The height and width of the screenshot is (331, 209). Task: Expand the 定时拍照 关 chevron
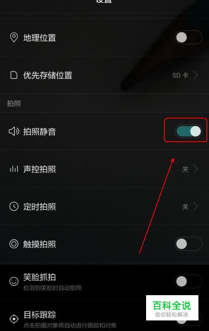point(195,206)
